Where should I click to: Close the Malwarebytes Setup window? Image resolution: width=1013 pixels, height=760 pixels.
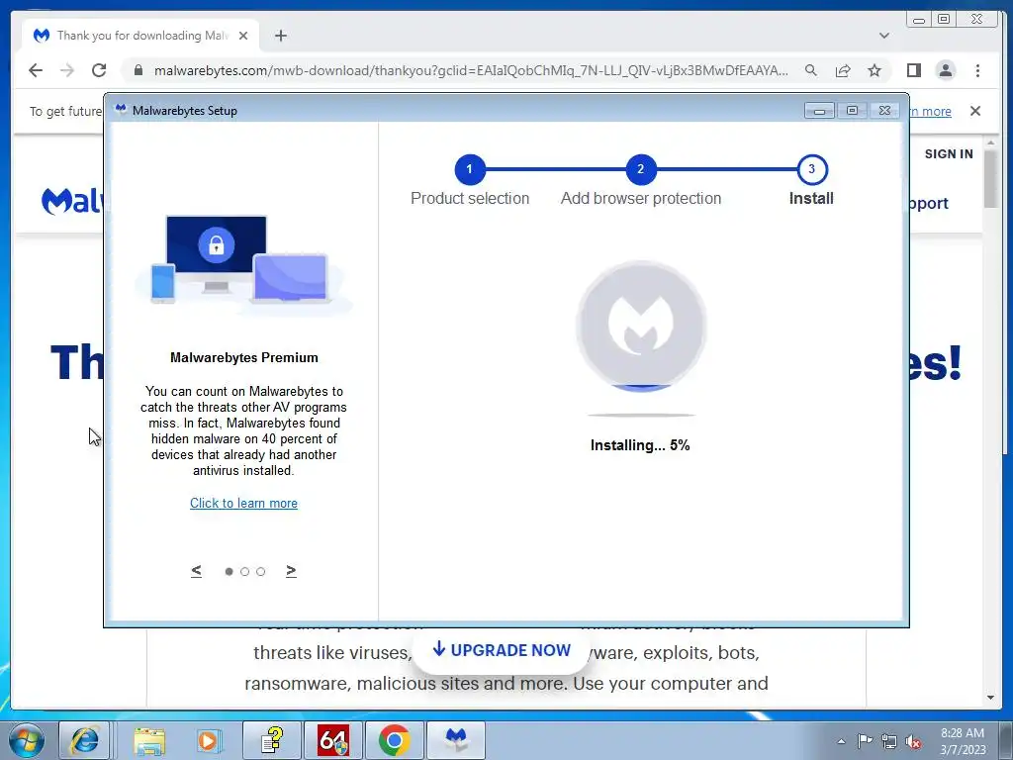[x=885, y=111]
